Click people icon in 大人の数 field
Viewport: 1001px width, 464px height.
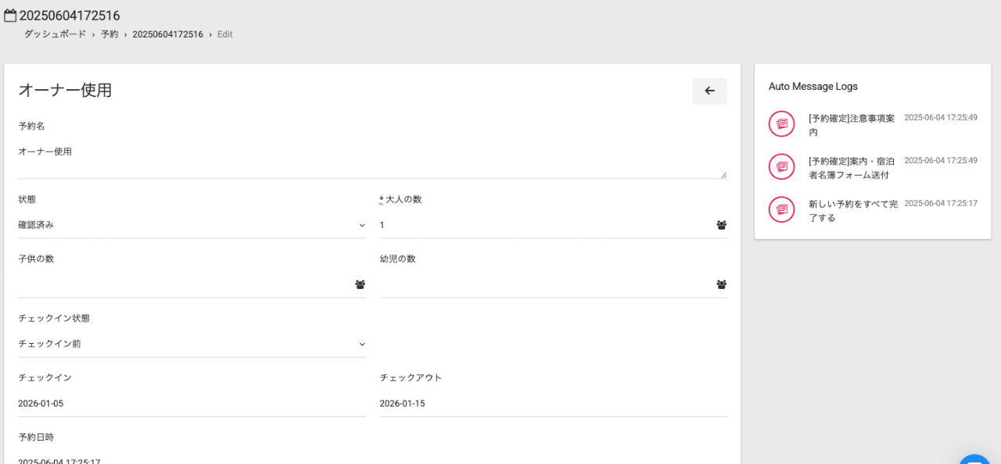721,225
